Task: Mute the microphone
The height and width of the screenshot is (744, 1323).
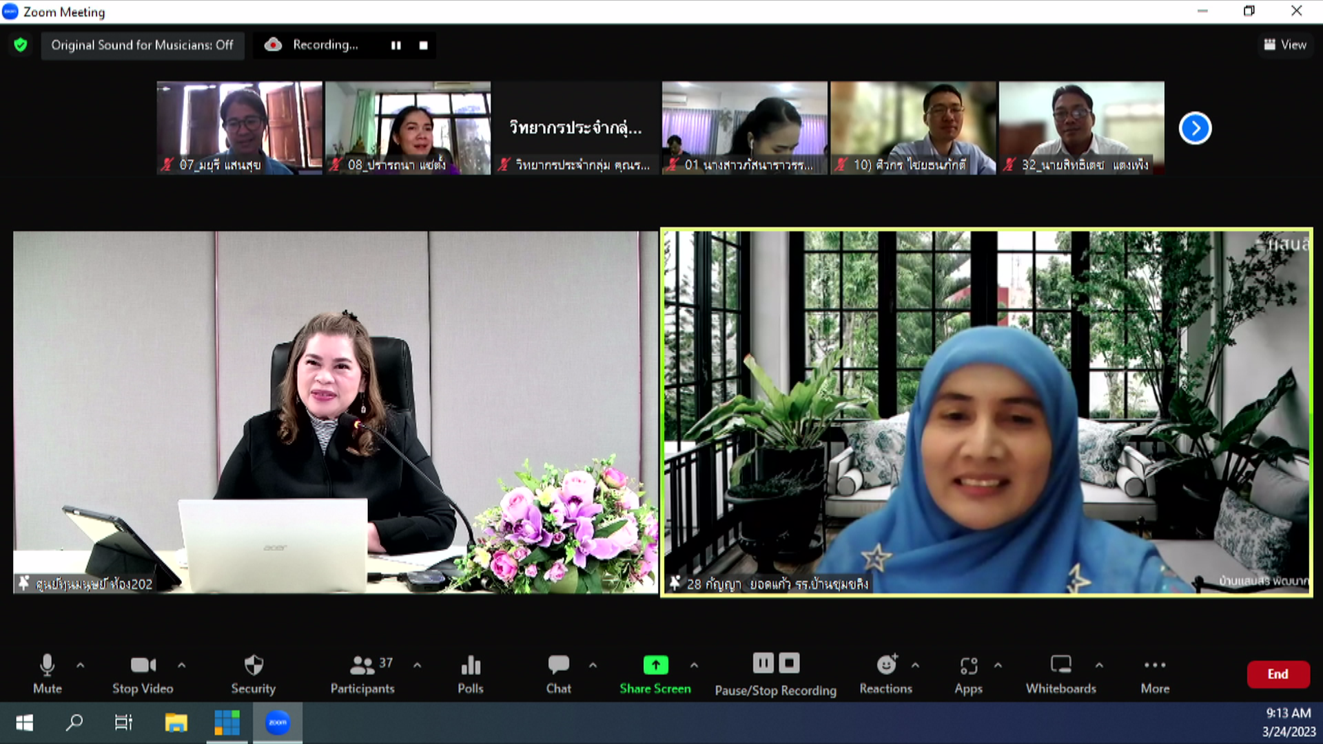Action: pos(47,665)
